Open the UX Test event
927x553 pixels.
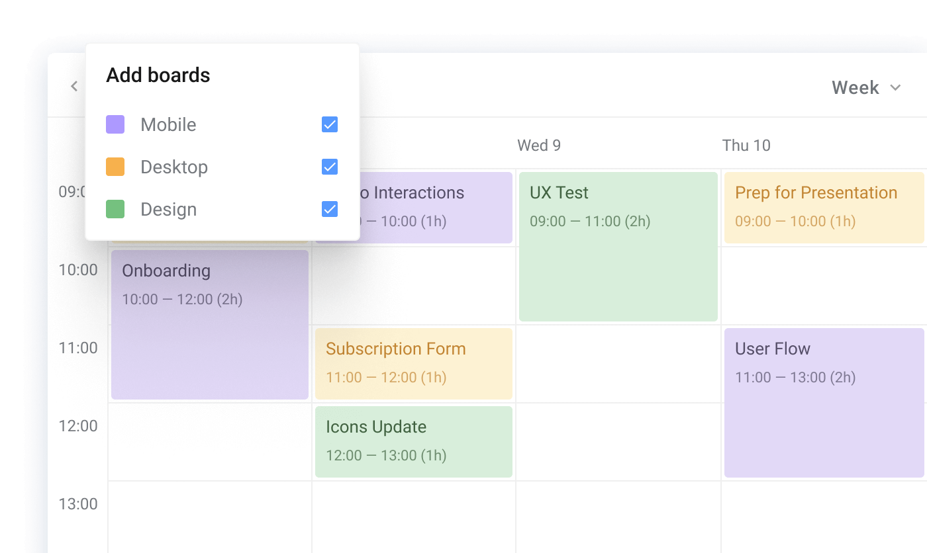point(618,246)
